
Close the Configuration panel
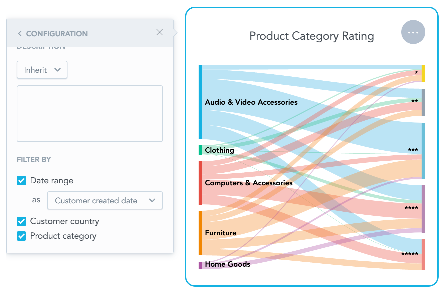pyautogui.click(x=160, y=32)
